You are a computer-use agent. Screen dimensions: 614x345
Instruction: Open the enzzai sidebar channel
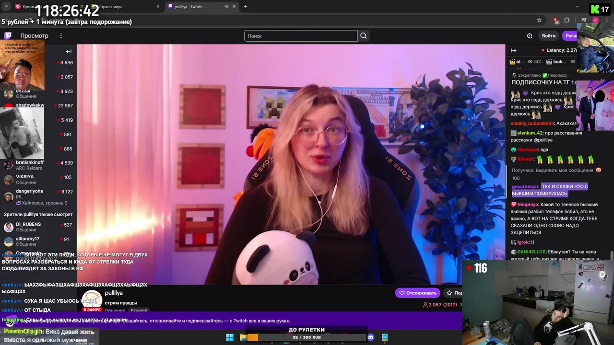coord(38,93)
